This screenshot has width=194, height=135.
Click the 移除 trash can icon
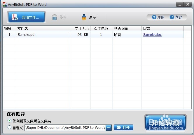55,17
